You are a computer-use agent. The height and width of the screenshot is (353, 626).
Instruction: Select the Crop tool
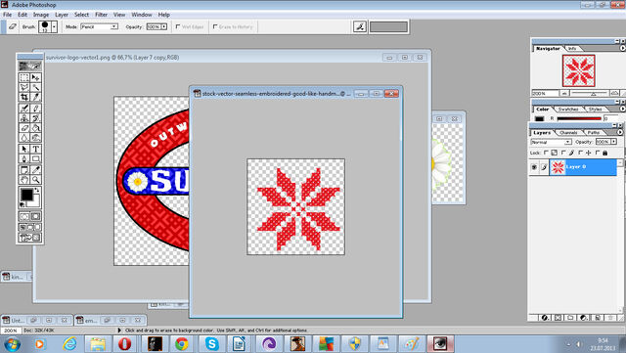click(24, 97)
